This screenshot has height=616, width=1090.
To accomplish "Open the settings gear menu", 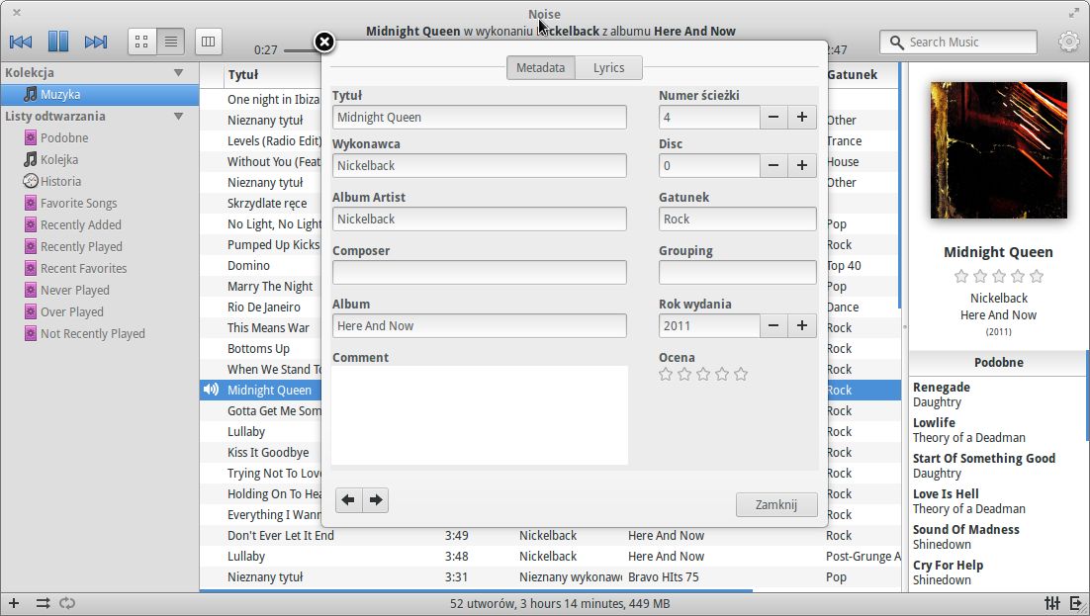I will point(1068,42).
